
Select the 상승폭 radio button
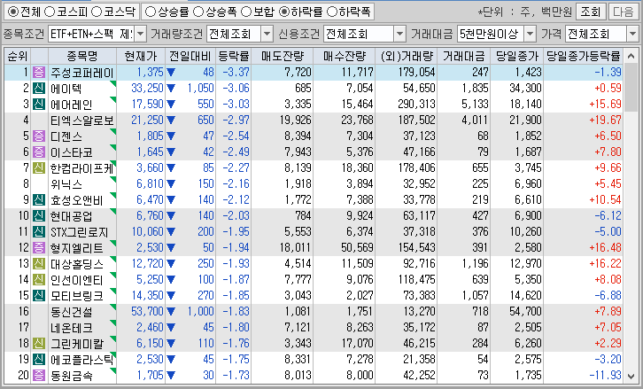[x=198, y=12]
